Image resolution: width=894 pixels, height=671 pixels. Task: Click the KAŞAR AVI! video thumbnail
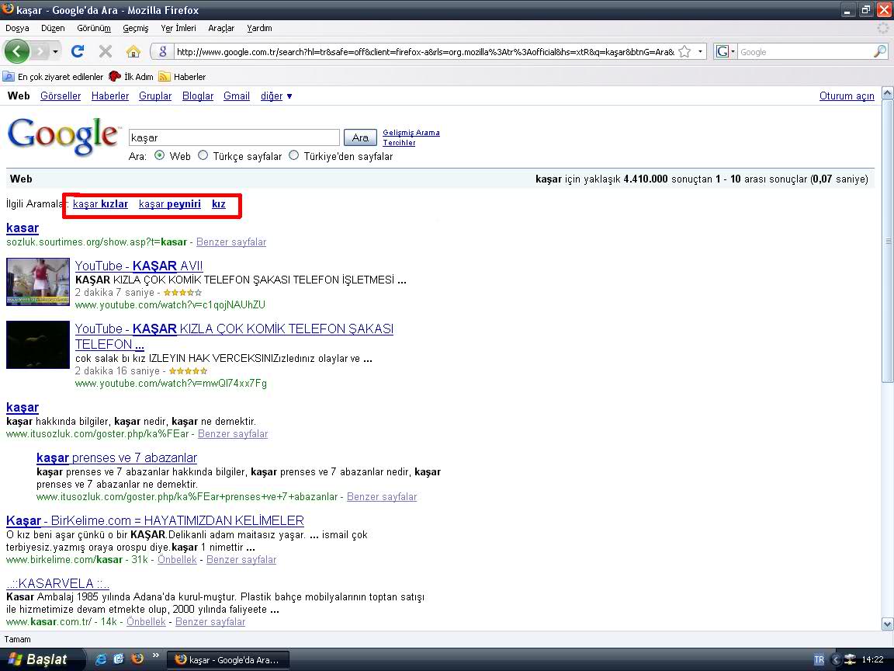pos(37,281)
